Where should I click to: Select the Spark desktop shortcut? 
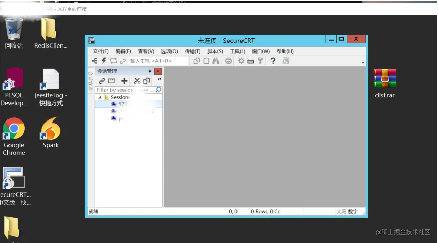51,133
